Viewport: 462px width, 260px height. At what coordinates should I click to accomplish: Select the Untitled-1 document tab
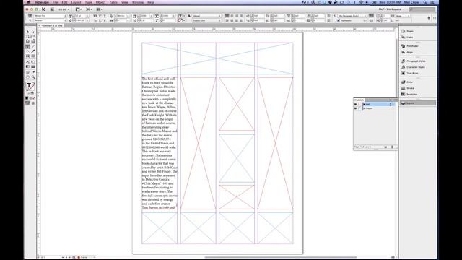tap(52, 26)
